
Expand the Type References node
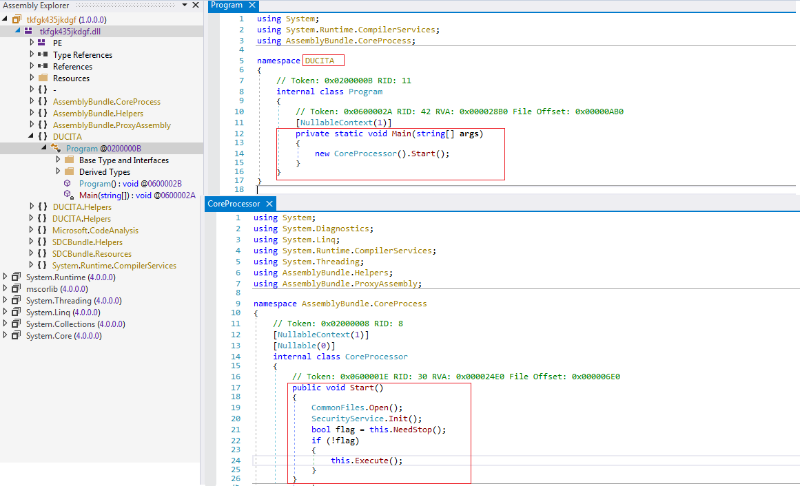pyautogui.click(x=32, y=54)
